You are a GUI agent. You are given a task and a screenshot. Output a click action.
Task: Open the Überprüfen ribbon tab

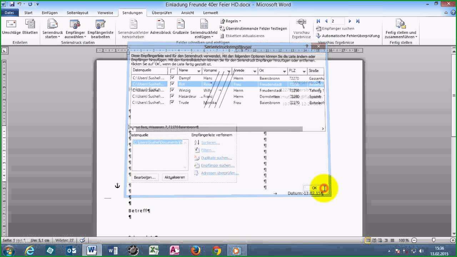[x=162, y=13]
